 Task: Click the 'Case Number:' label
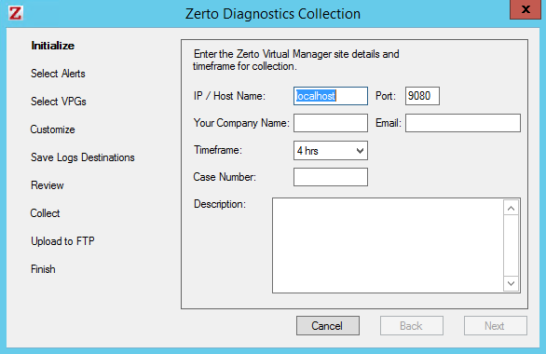tap(225, 177)
